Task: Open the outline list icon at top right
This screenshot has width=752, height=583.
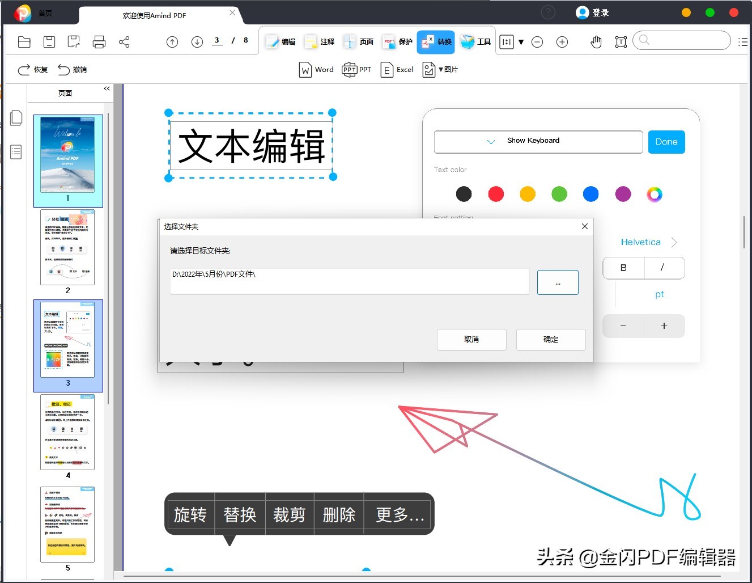Action: pos(743,42)
